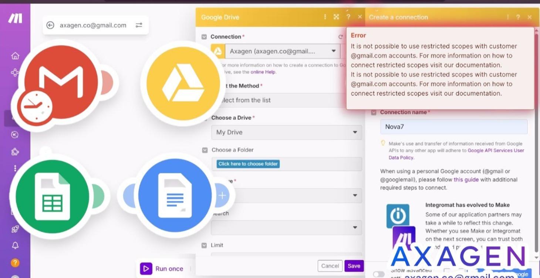This screenshot has width=540, height=278.
Task: Open Google API Services User Data Policy link
Action: (456, 154)
